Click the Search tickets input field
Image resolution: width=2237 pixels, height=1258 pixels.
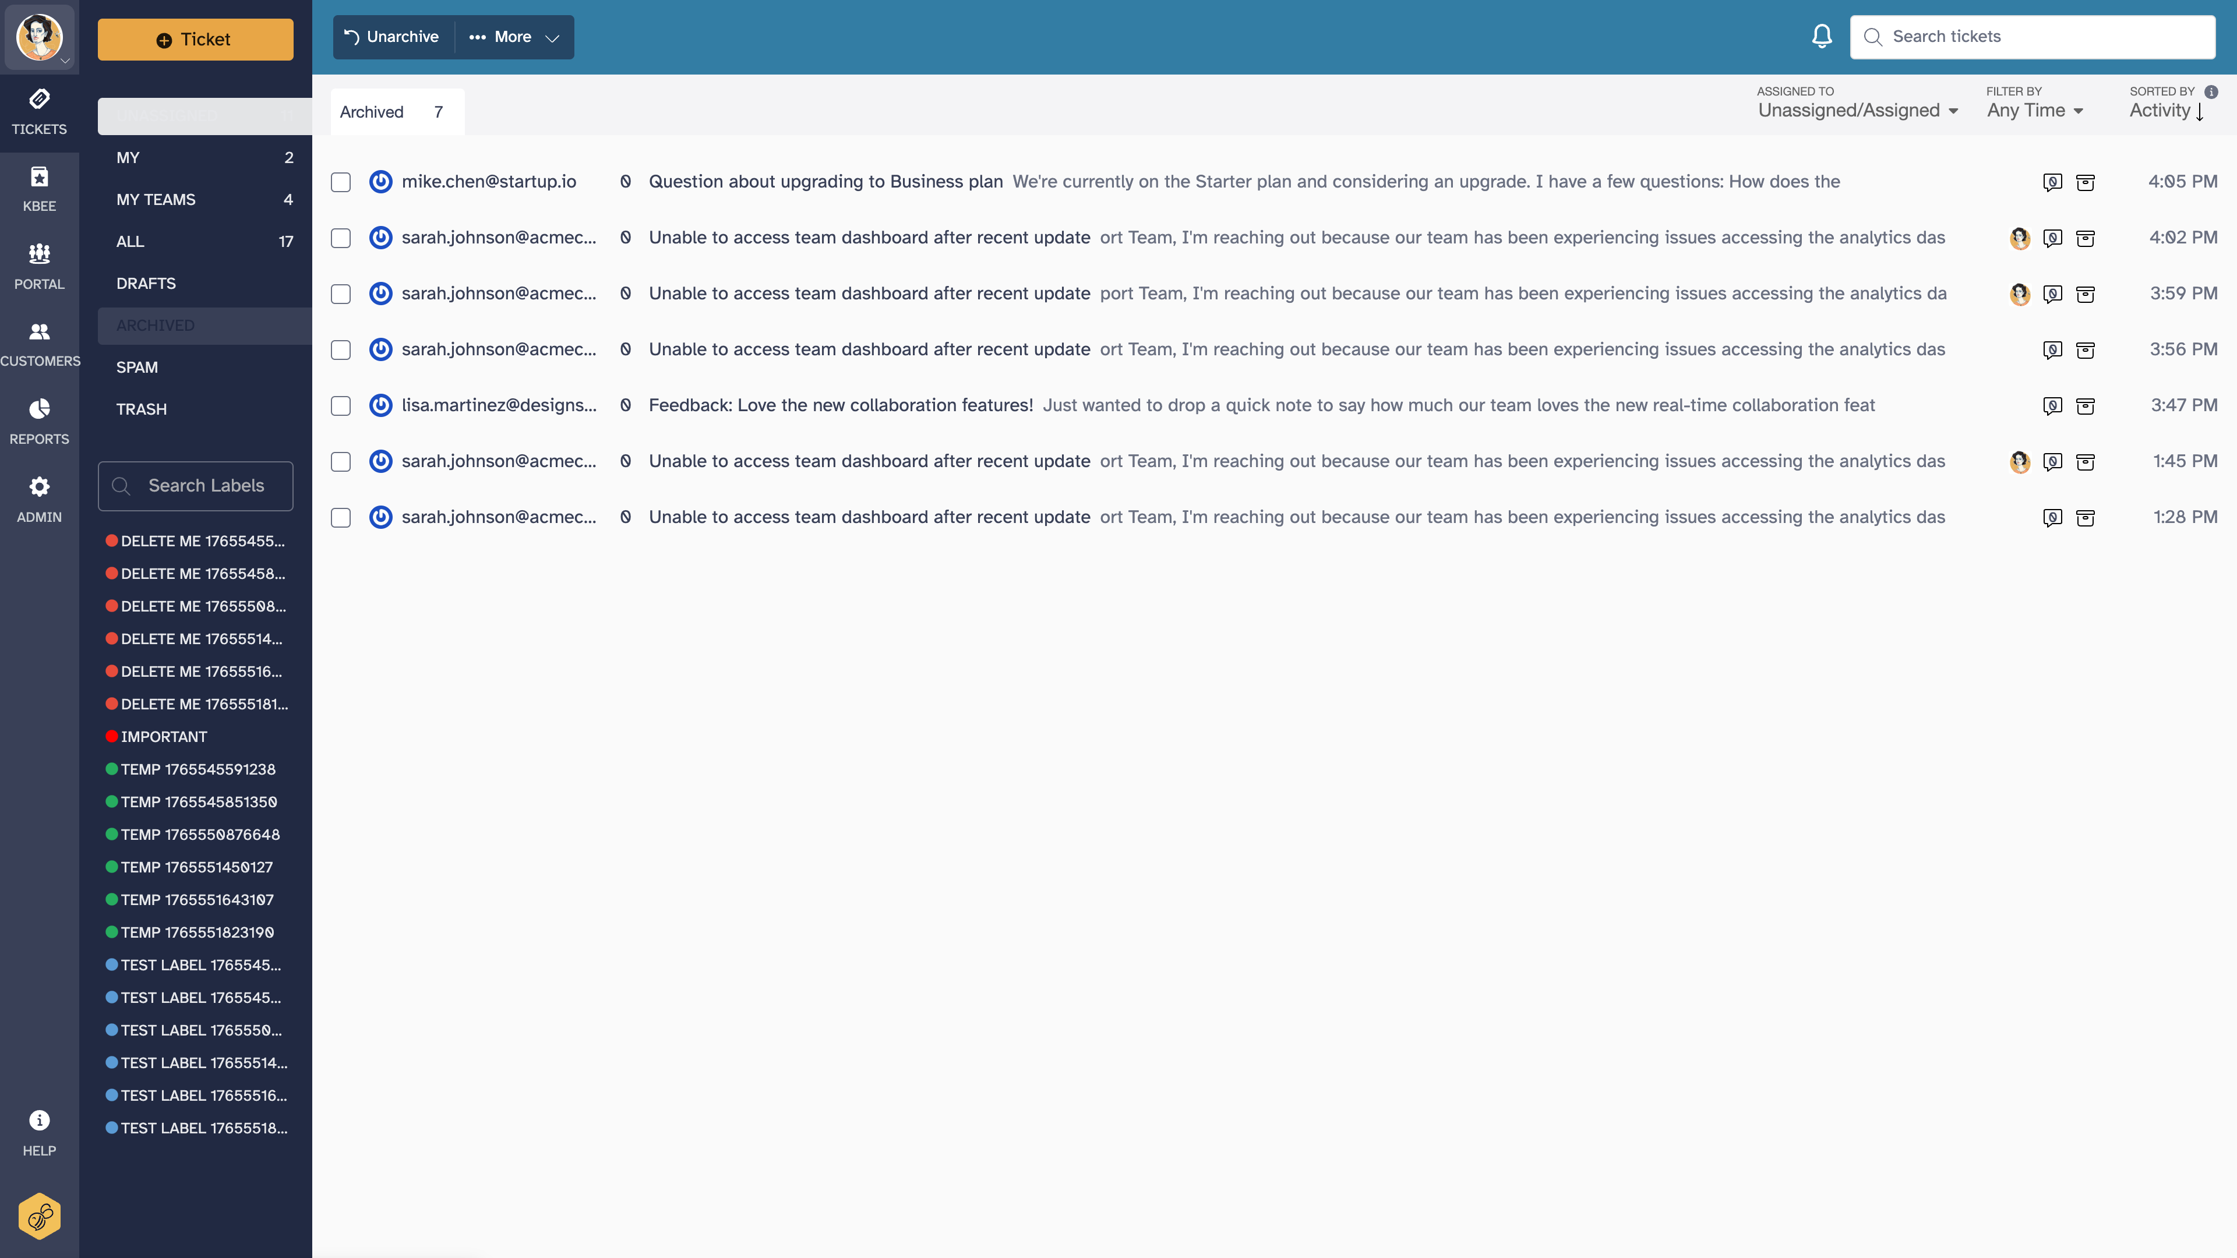2032,36
